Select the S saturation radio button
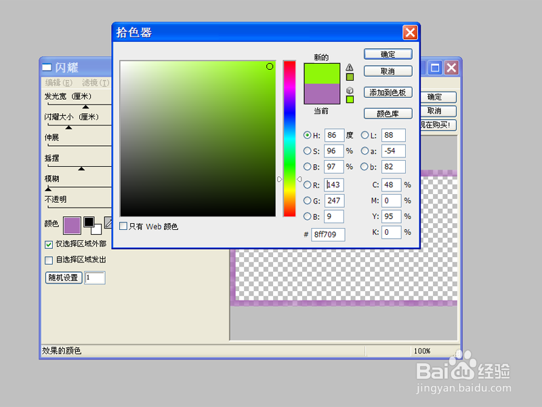542x407 pixels. click(307, 151)
